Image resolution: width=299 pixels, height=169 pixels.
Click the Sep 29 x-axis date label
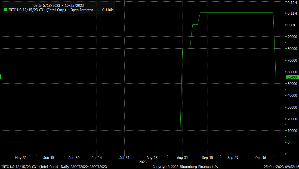pyautogui.click(x=233, y=158)
